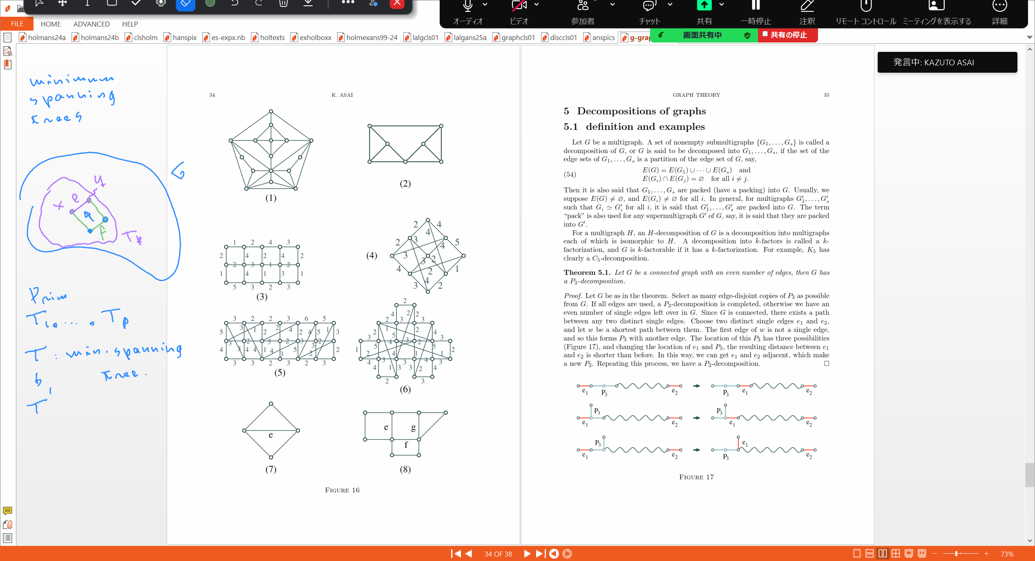Select single page view mode

coord(857,554)
